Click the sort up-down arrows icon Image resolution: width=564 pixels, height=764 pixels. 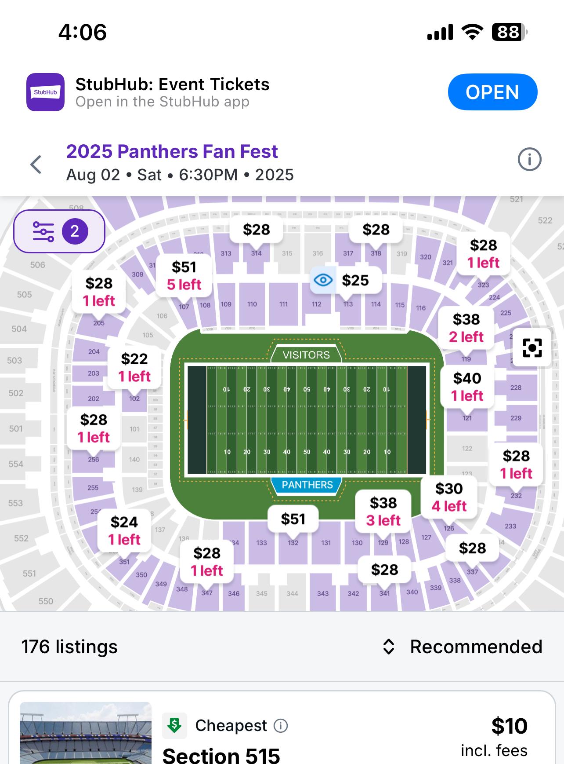point(389,647)
